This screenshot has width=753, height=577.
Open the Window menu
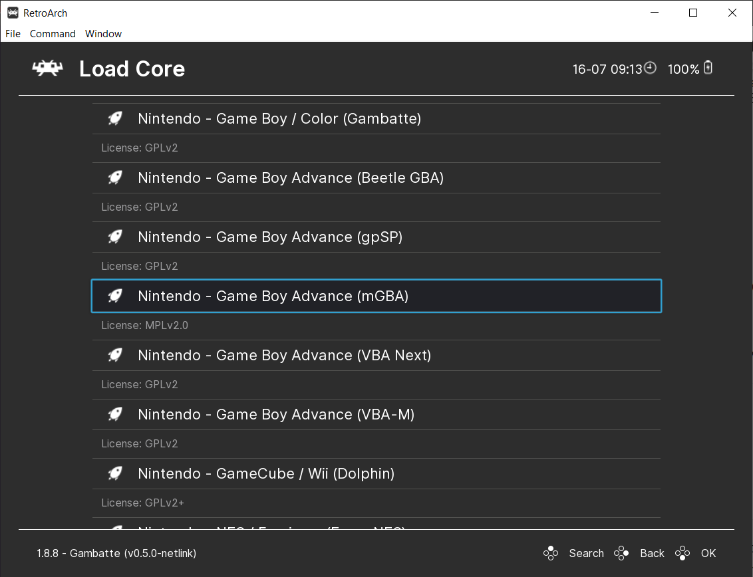(103, 34)
